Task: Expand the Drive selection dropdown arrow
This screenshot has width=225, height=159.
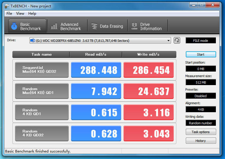Action: pos(168,41)
